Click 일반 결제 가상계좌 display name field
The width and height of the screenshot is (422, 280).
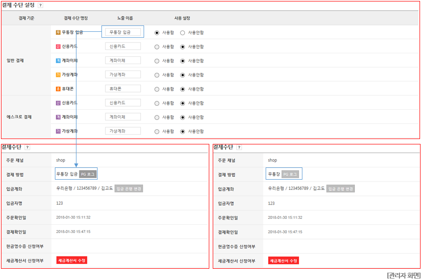(123, 74)
